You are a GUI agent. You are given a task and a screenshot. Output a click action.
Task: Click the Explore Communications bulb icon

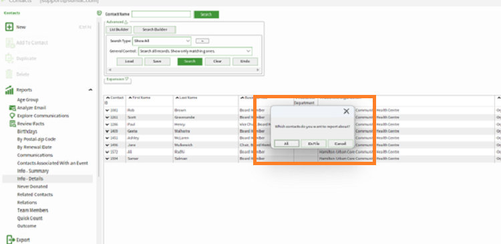coord(13,116)
